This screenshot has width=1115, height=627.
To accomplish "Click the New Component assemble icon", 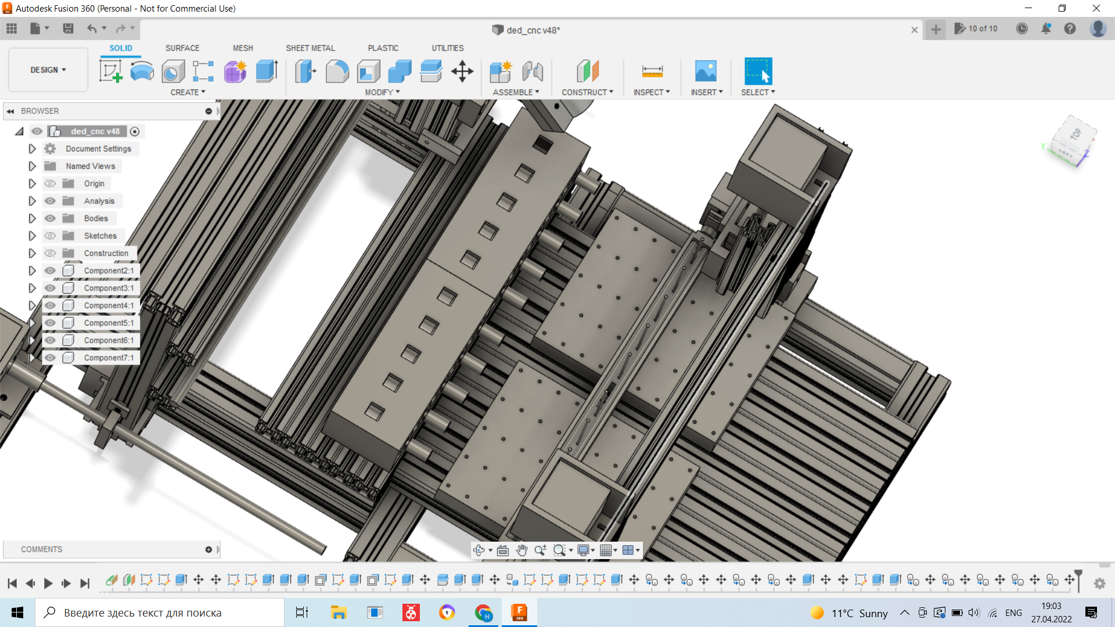I will (500, 71).
